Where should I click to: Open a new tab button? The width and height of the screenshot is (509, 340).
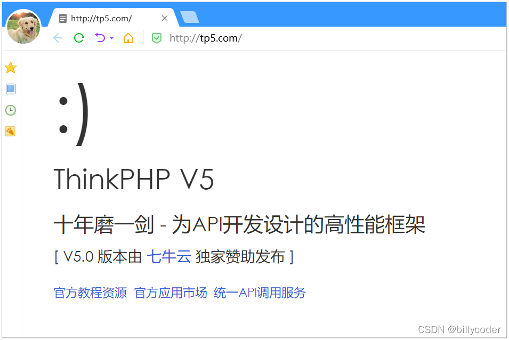pyautogui.click(x=190, y=17)
